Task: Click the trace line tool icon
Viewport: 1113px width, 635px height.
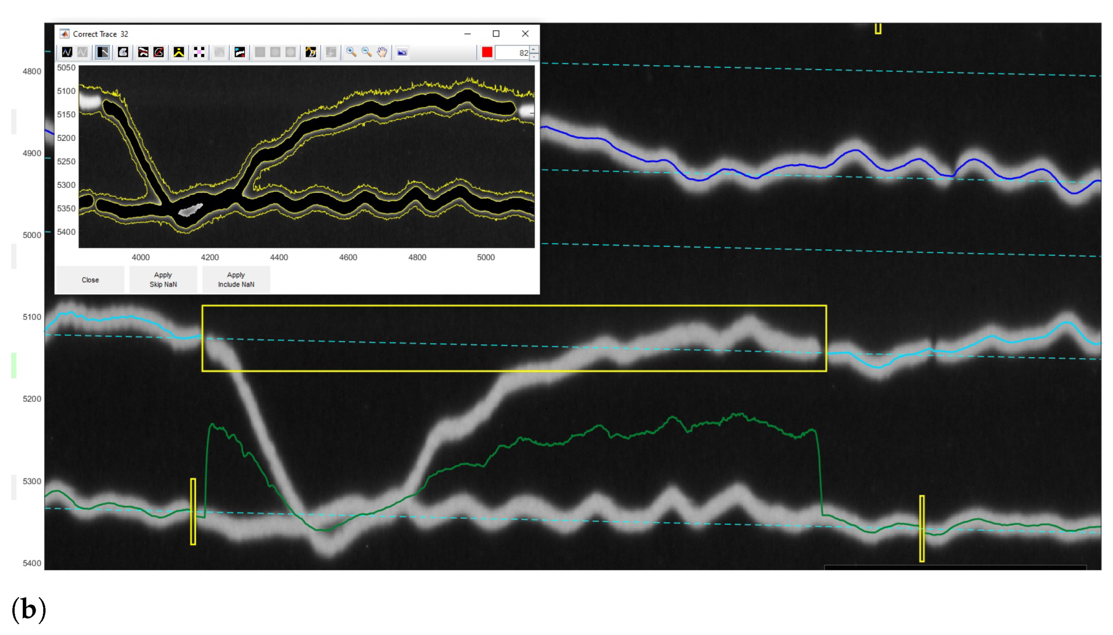Action: 67,52
